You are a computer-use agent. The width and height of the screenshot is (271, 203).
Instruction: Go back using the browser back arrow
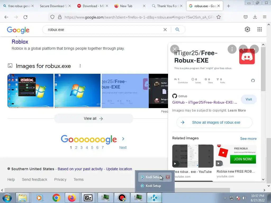pyautogui.click(x=6, y=17)
